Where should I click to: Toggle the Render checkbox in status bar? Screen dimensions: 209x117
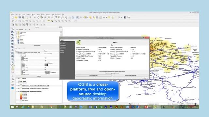pos(182,104)
